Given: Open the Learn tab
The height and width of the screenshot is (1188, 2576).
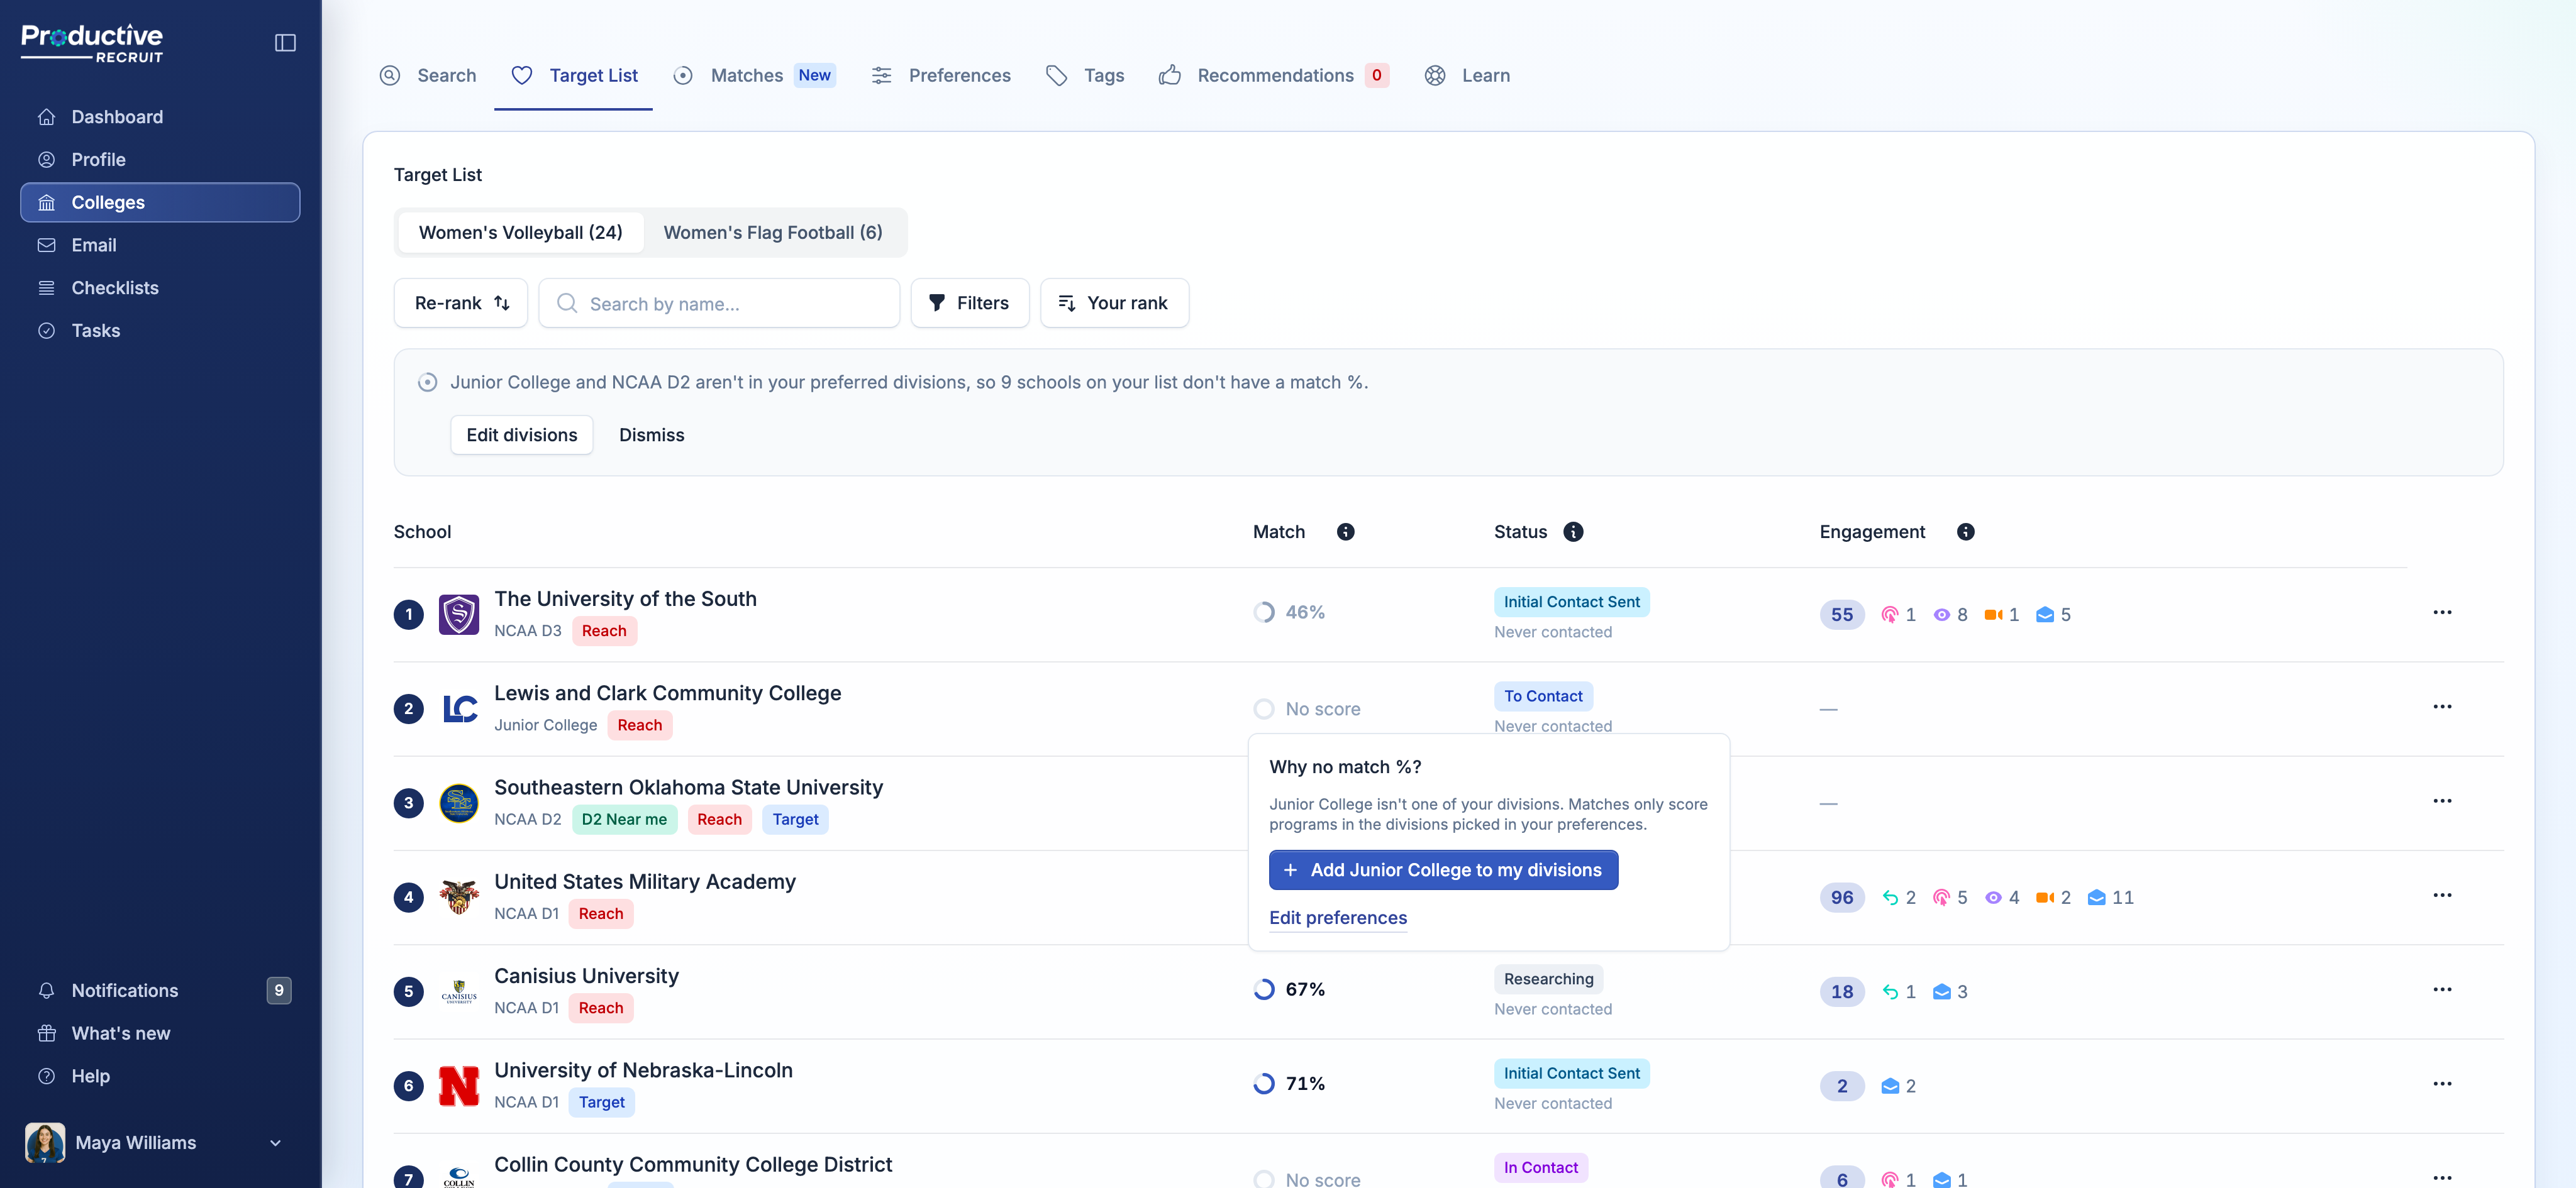Looking at the screenshot, I should (x=1467, y=75).
